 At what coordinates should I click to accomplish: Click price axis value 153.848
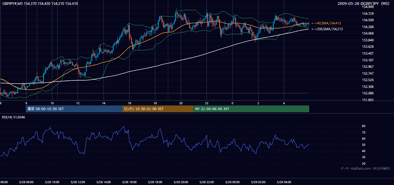(367, 40)
